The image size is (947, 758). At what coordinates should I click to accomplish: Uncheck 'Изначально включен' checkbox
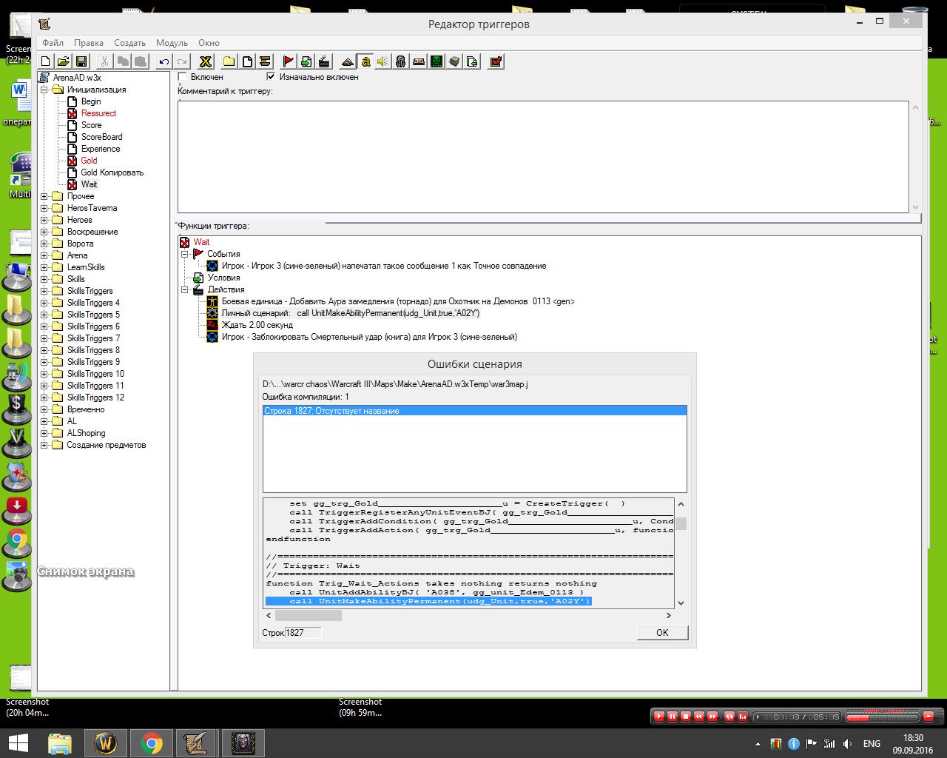click(x=271, y=77)
